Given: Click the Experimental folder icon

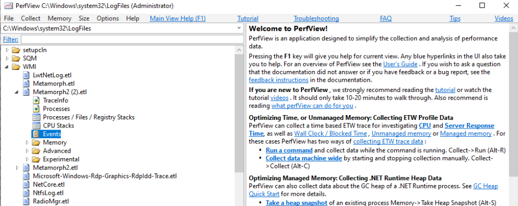Looking at the screenshot, I should [36, 159].
